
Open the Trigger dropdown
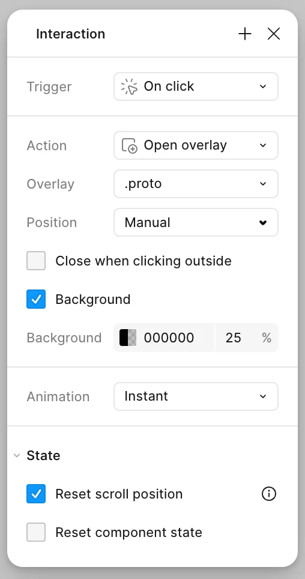point(196,86)
